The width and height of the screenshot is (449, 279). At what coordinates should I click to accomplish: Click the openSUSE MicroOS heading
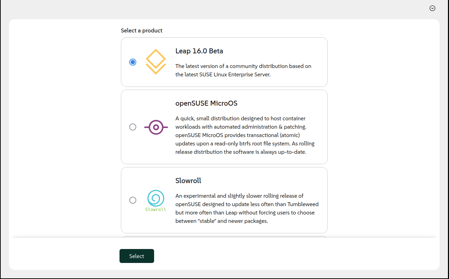click(206, 103)
